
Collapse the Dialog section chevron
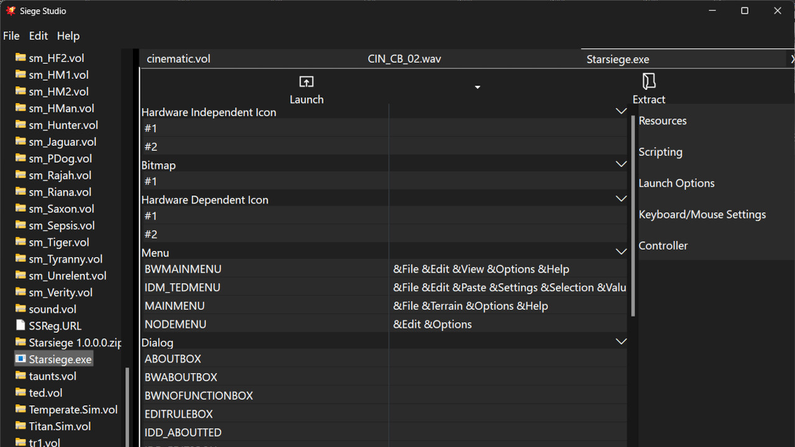point(621,341)
